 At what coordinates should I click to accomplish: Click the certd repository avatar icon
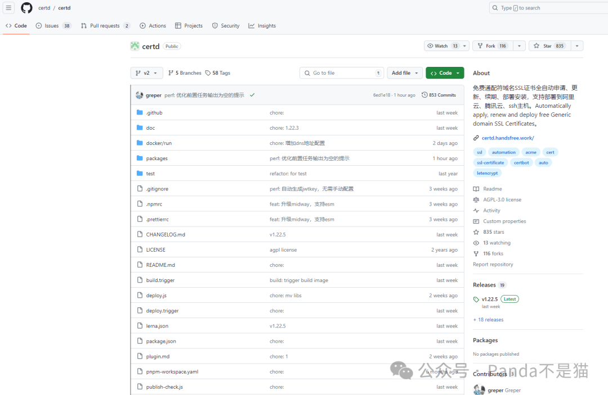(135, 46)
